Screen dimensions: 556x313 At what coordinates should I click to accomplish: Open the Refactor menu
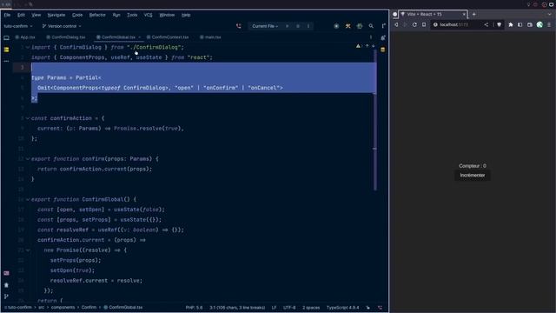tap(97, 15)
